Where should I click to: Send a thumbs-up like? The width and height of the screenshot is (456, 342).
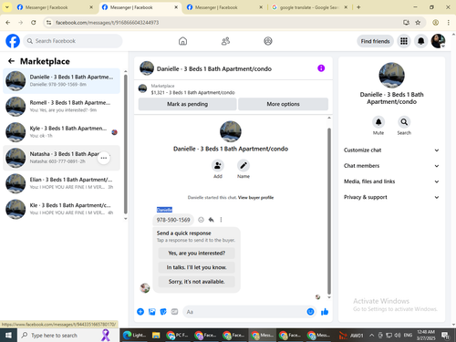click(325, 312)
